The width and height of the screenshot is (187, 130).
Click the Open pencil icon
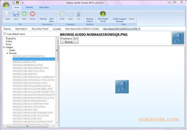coord(8,14)
